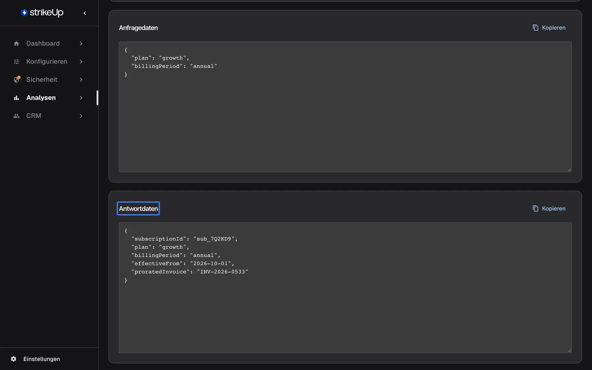
Task: Click the Analysen bar chart icon
Action: [x=16, y=98]
